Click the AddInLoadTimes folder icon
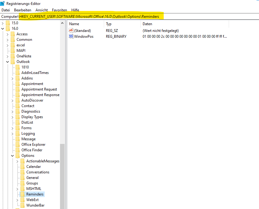259x209 pixels. tap(18, 73)
